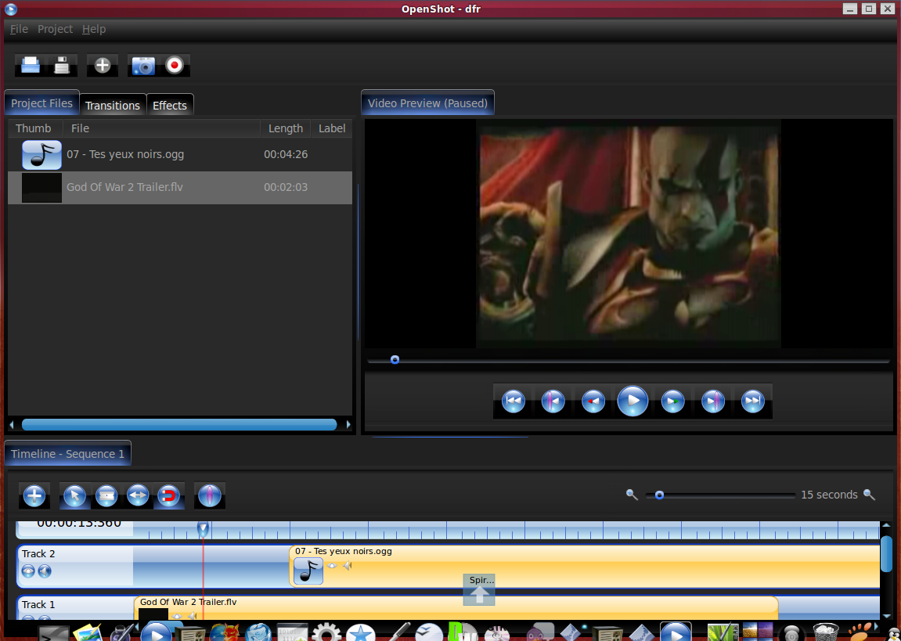Open the Project menu

(x=55, y=29)
